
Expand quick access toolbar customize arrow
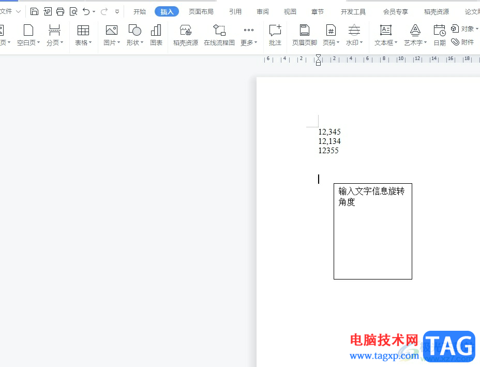(117, 11)
